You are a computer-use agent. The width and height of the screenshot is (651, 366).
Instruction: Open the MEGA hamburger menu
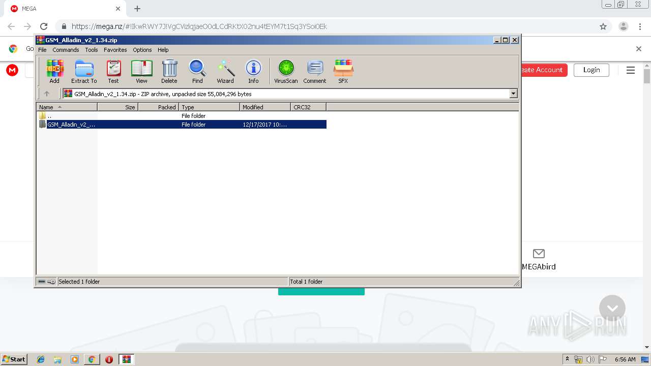(x=631, y=70)
